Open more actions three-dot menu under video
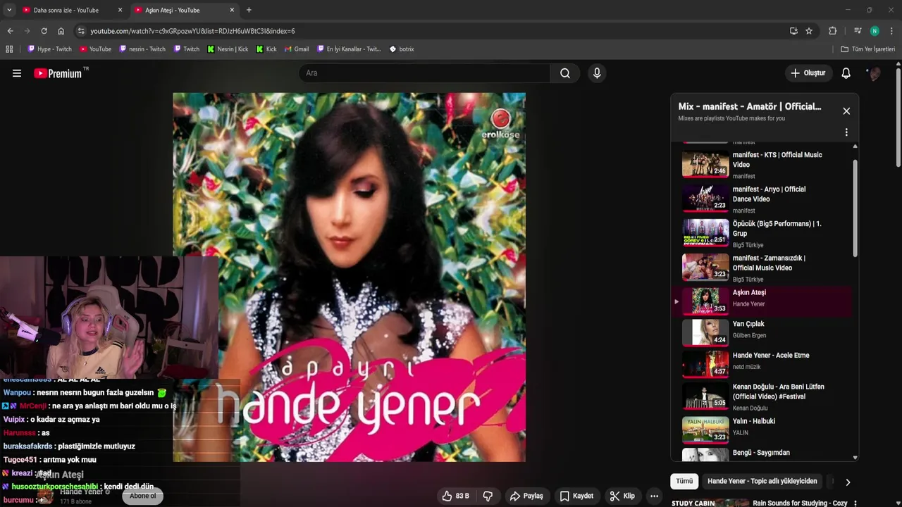This screenshot has width=902, height=507. pos(654,496)
